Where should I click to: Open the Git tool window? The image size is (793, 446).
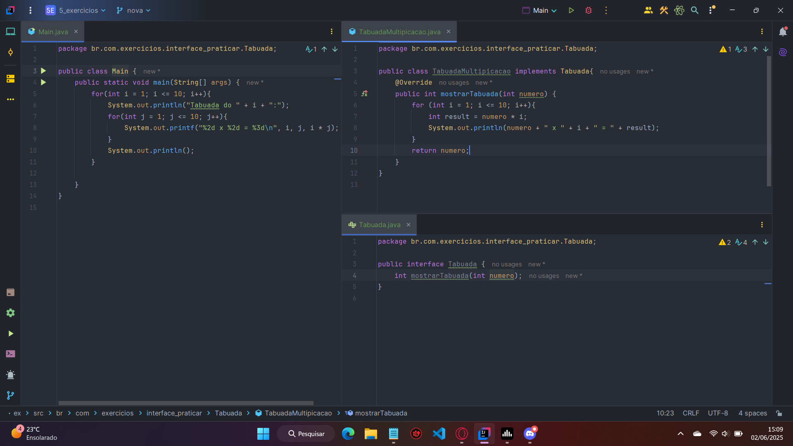10,395
